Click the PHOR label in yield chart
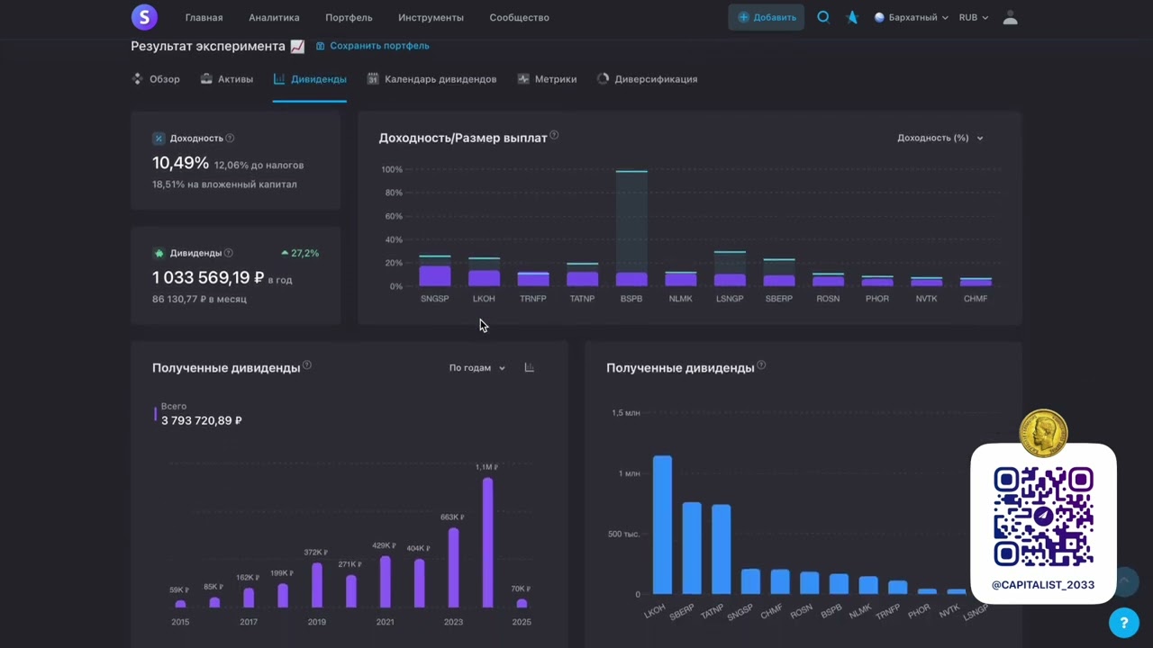The width and height of the screenshot is (1153, 648). [x=876, y=299]
